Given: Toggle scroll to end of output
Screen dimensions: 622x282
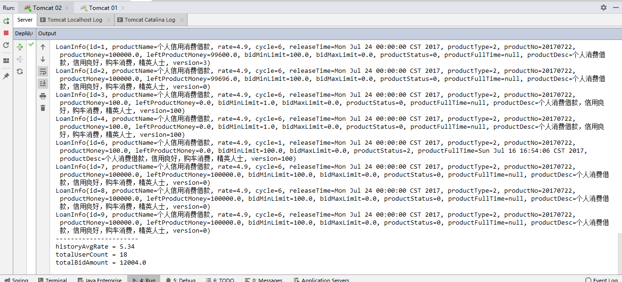Looking at the screenshot, I should click(43, 83).
